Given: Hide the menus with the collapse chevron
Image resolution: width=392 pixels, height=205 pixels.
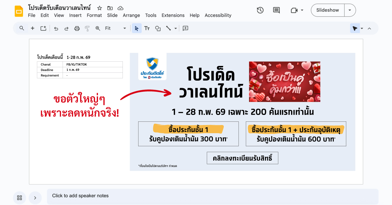Looking at the screenshot, I should [369, 28].
